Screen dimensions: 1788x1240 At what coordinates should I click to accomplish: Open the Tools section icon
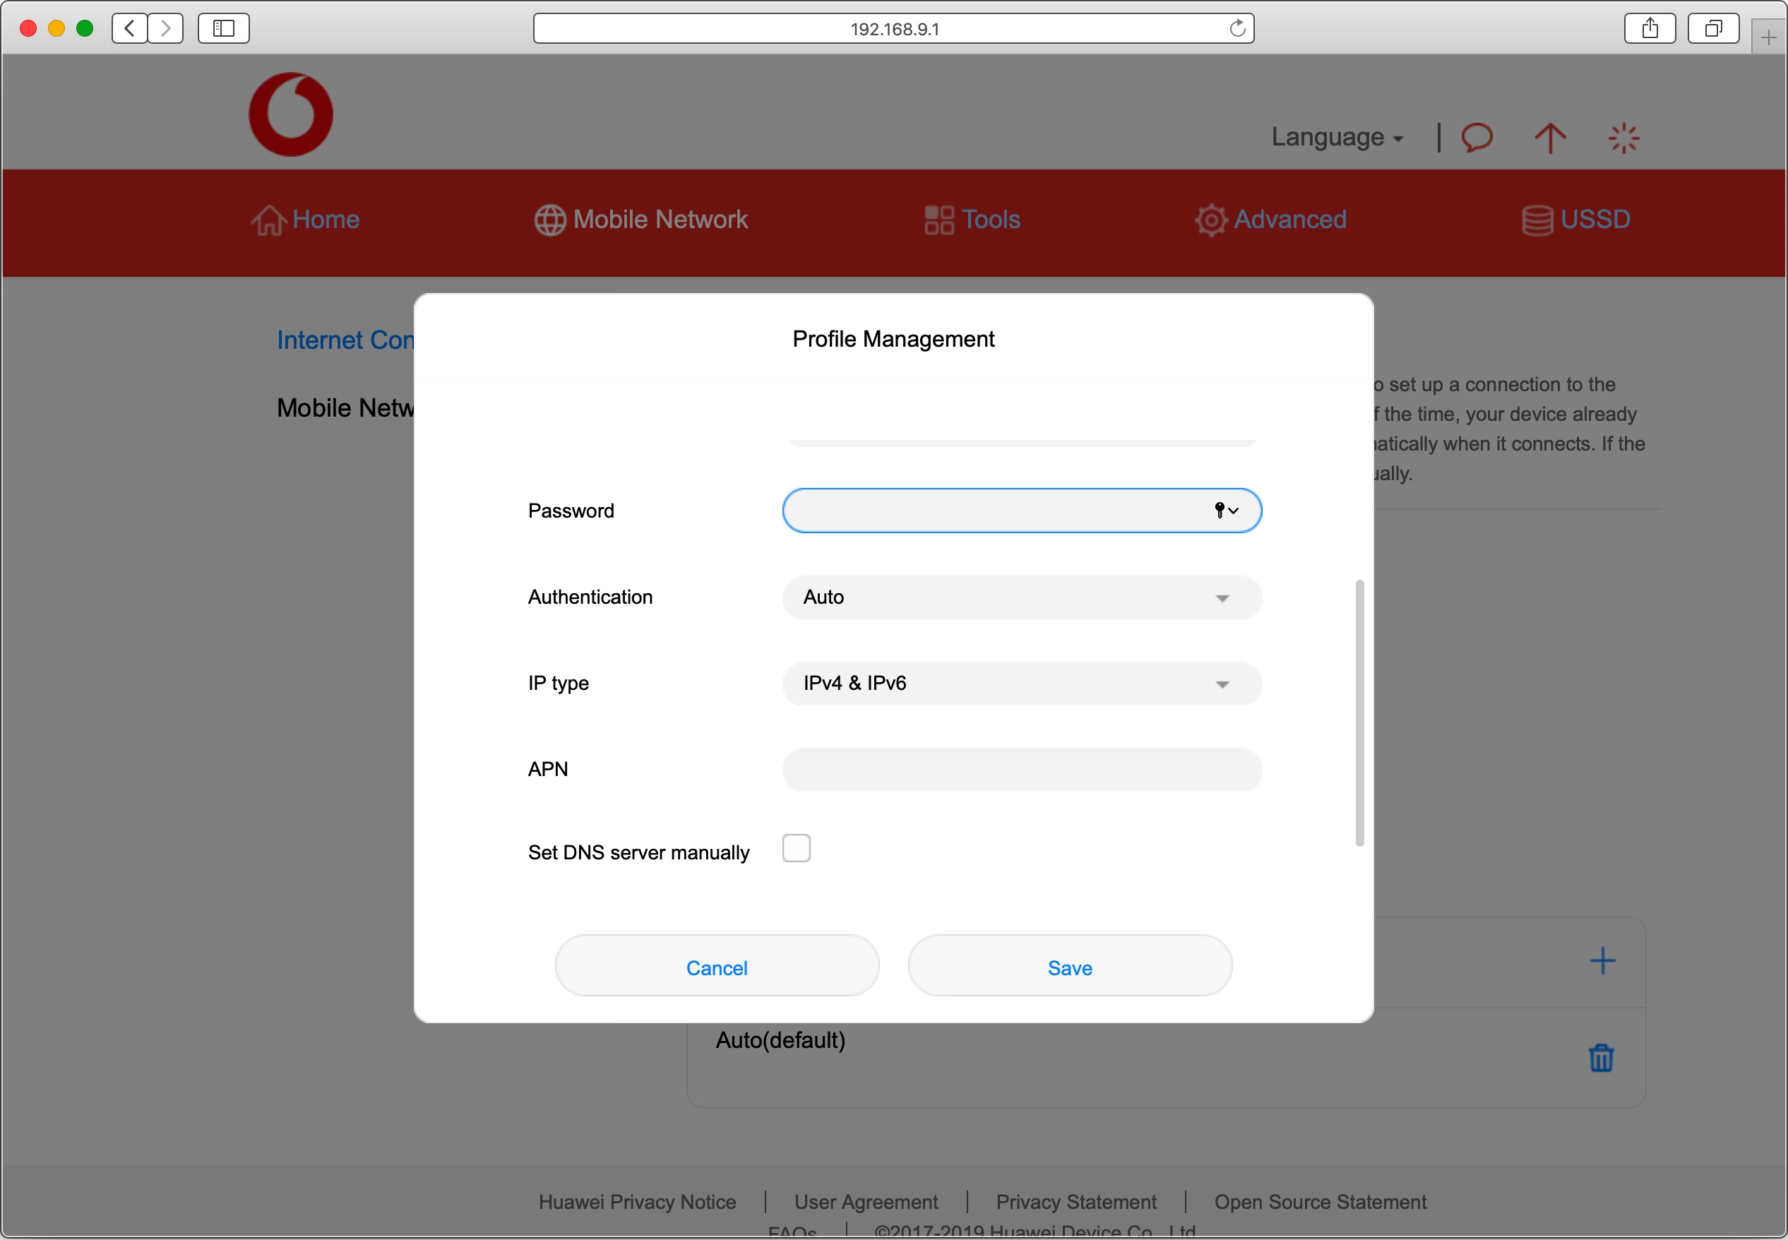(940, 220)
